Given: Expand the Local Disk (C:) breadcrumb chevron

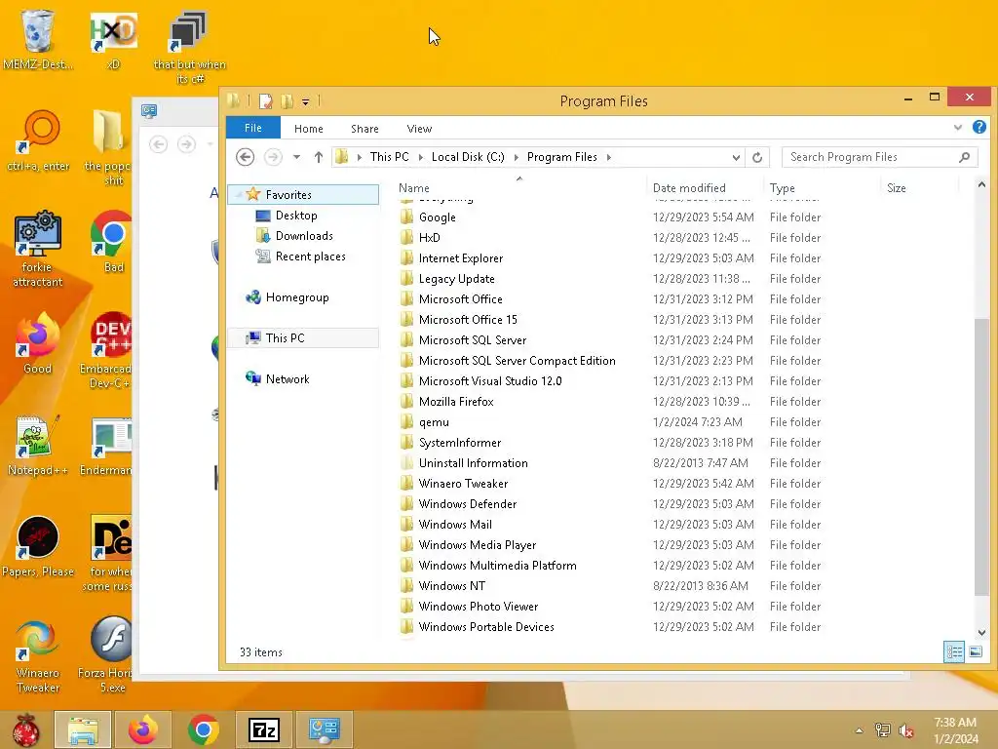Looking at the screenshot, I should [516, 157].
